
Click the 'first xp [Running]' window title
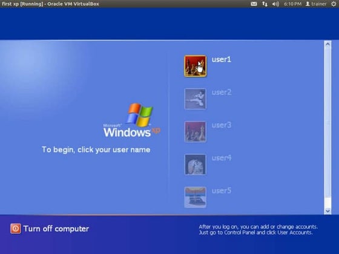pyautogui.click(x=50, y=4)
